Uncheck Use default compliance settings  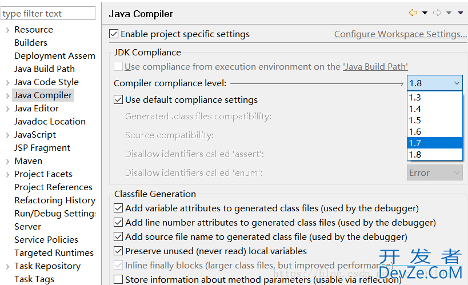click(x=118, y=100)
